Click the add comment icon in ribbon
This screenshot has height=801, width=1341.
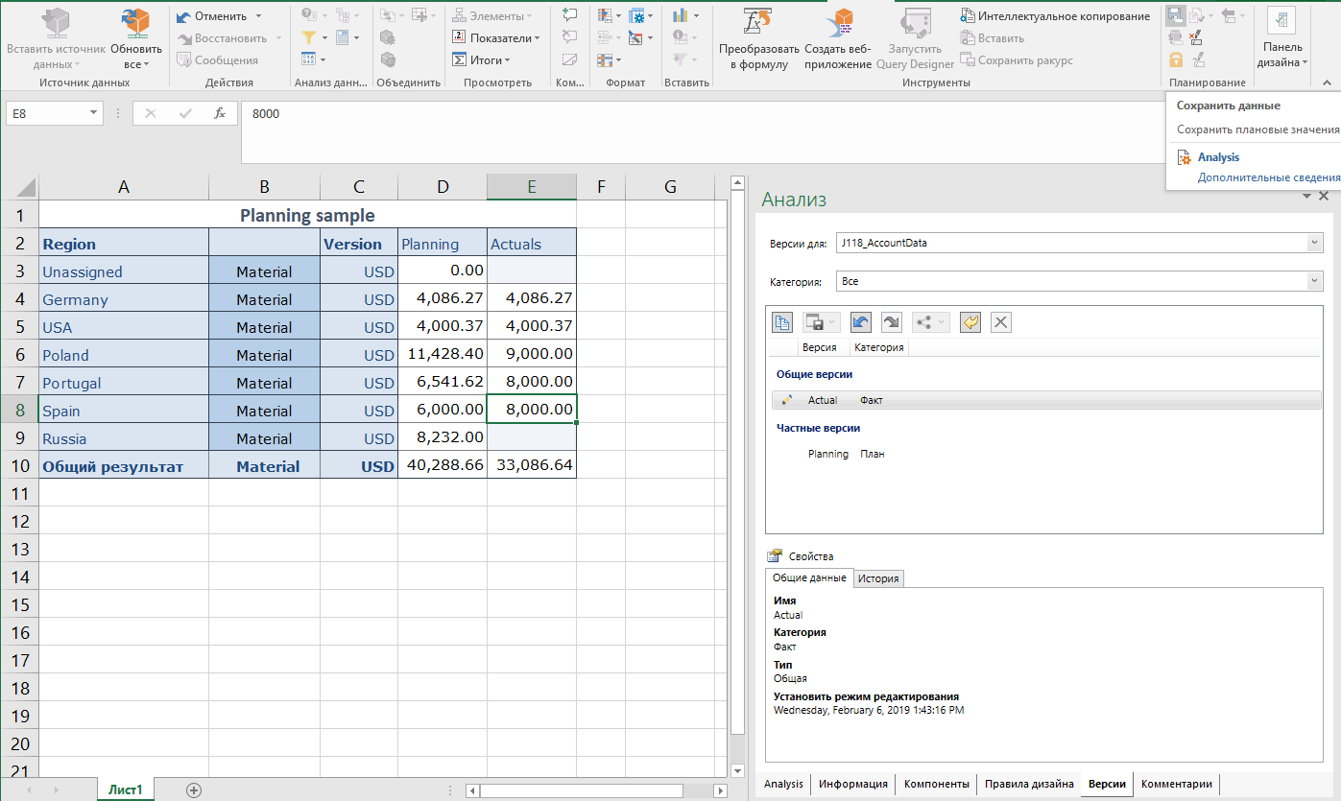tap(570, 15)
